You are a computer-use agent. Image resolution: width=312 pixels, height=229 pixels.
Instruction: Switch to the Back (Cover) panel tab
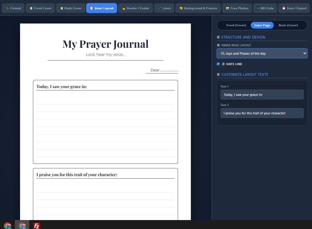(x=288, y=25)
